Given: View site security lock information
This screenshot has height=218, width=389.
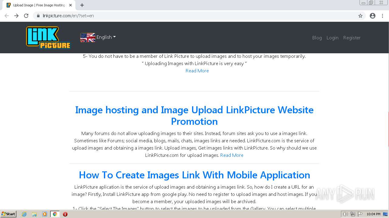Looking at the screenshot, I should (38, 16).
